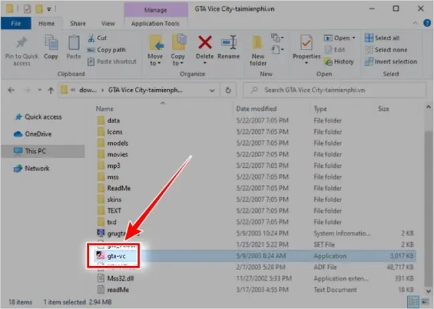
Task: Open the File menu
Action: 16,23
